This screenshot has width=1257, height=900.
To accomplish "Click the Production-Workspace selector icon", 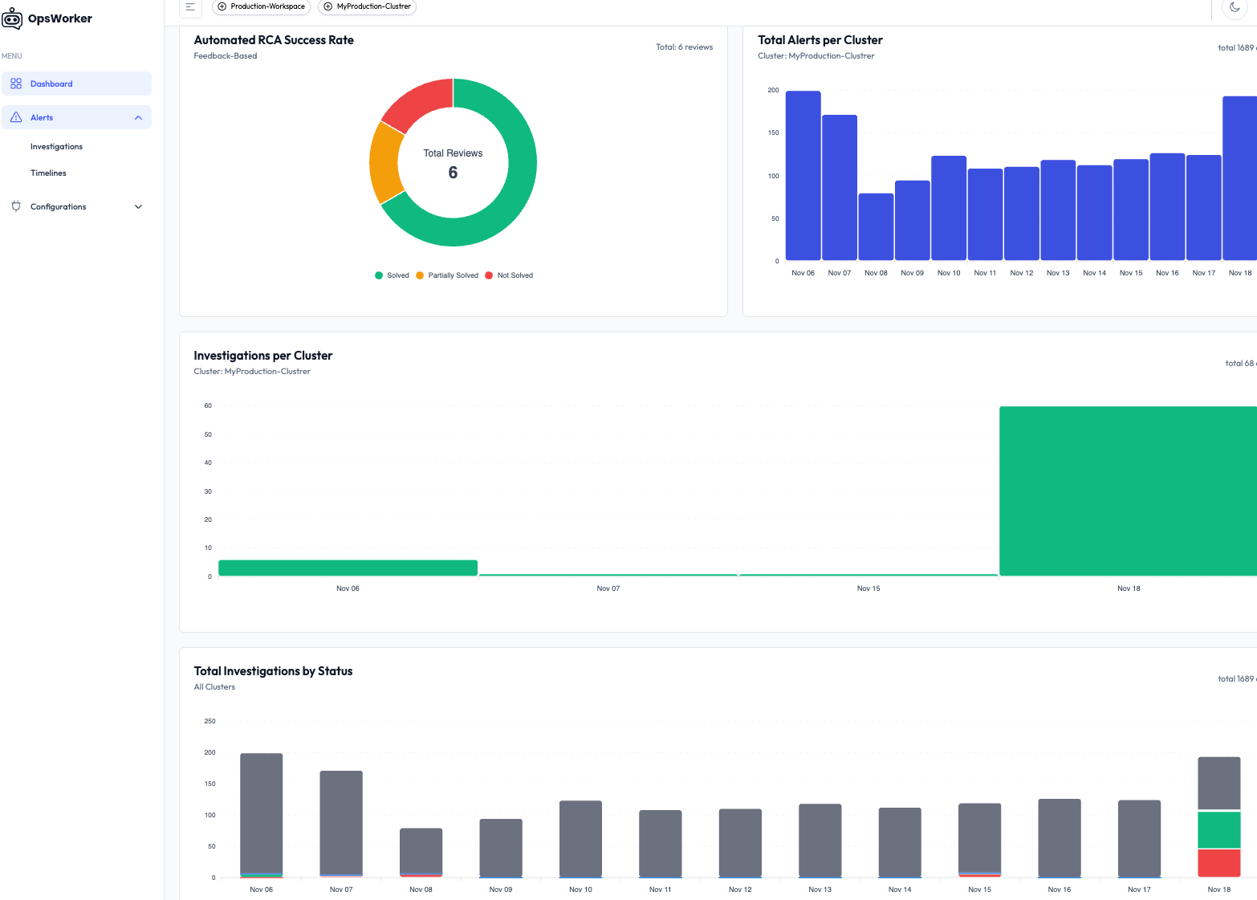I will (222, 6).
